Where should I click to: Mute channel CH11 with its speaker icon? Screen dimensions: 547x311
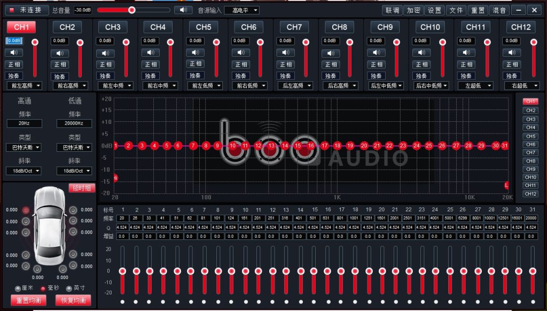(466, 53)
